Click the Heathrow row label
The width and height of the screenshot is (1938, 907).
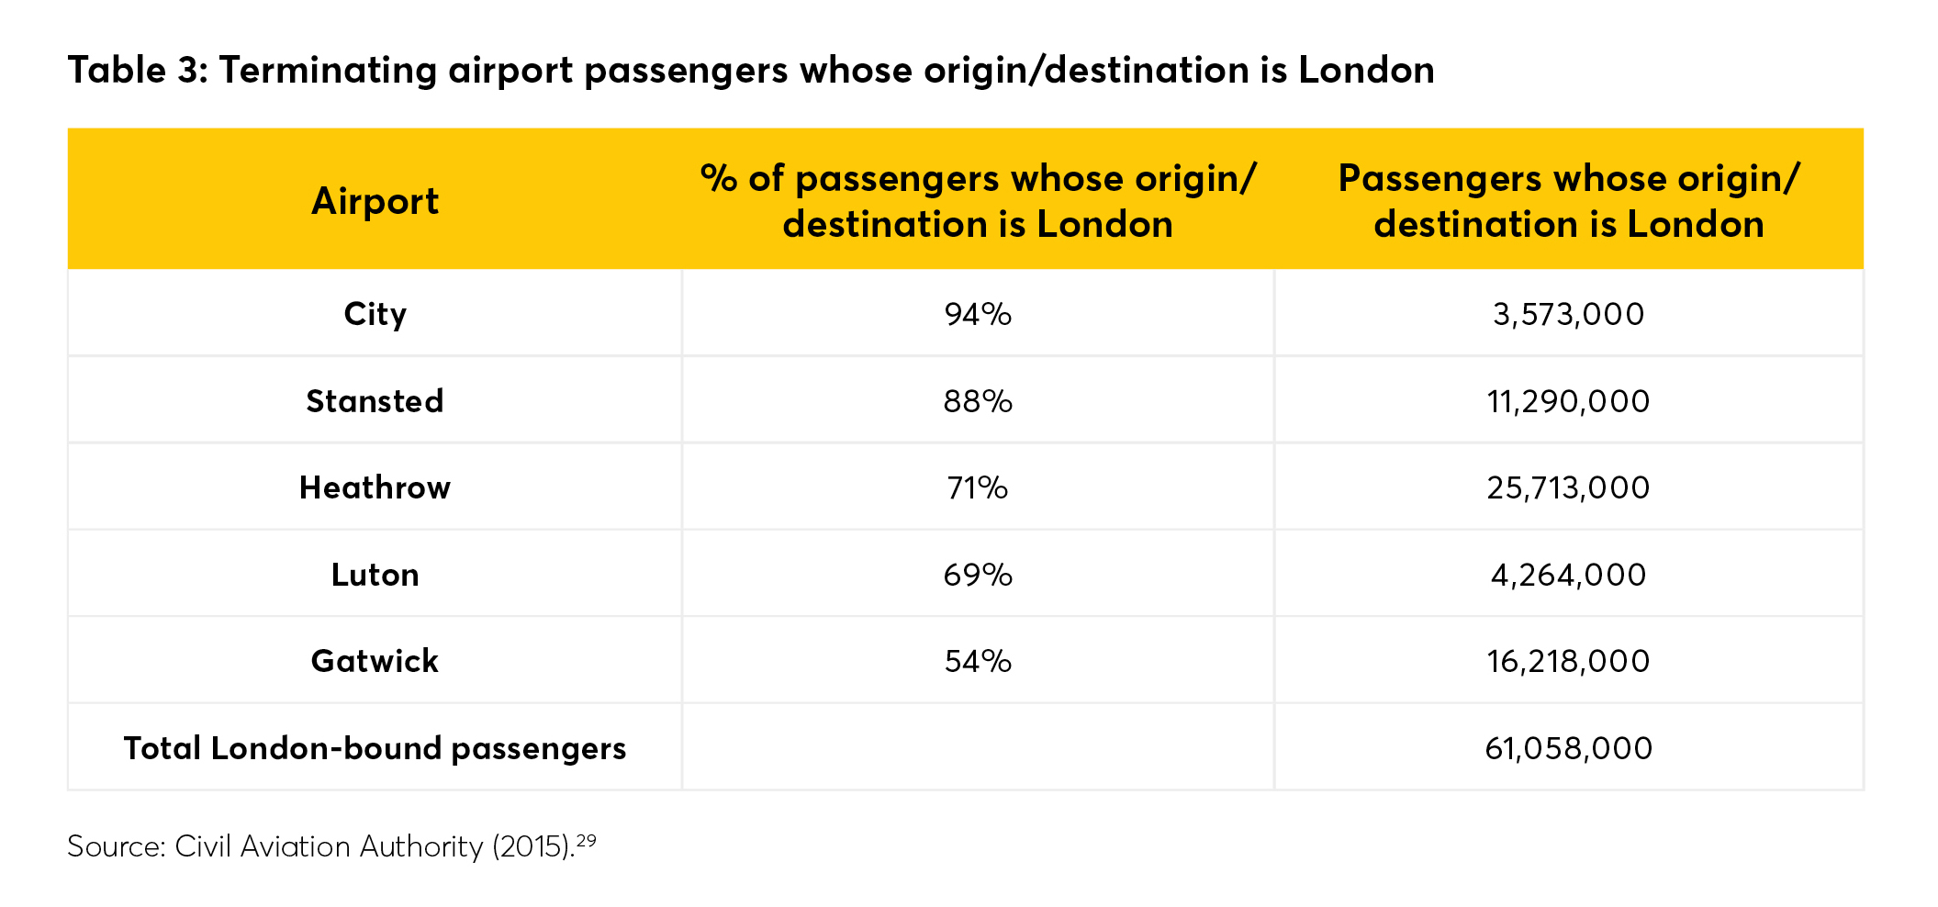(375, 487)
